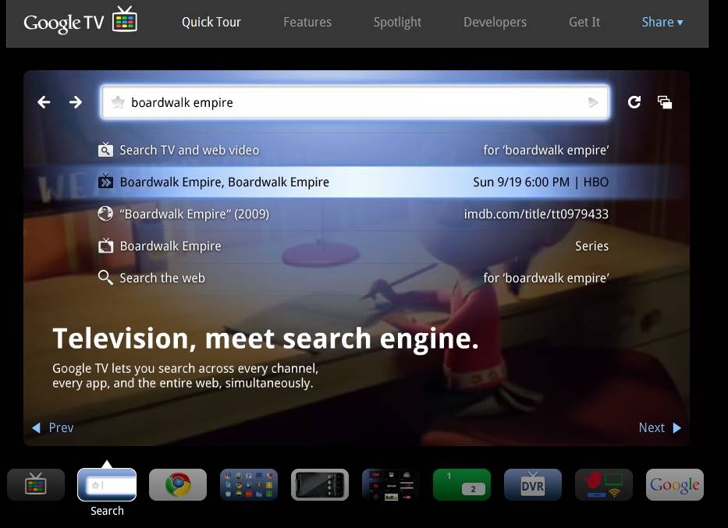This screenshot has width=728, height=528.
Task: Click the 'Television, meet search engine.' headline
Action: 265,338
